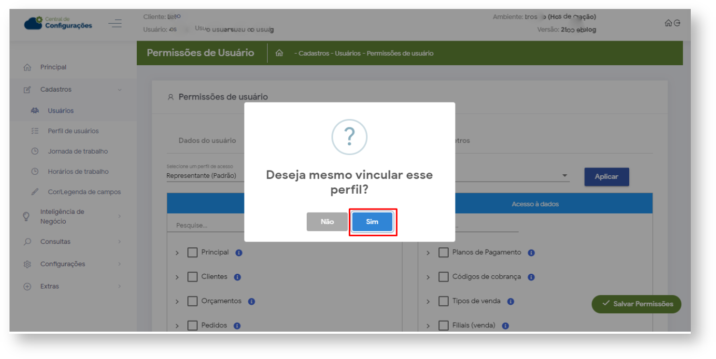Switch to Dados do usuário tab
Viewport: 716px width, 359px height.
click(207, 141)
